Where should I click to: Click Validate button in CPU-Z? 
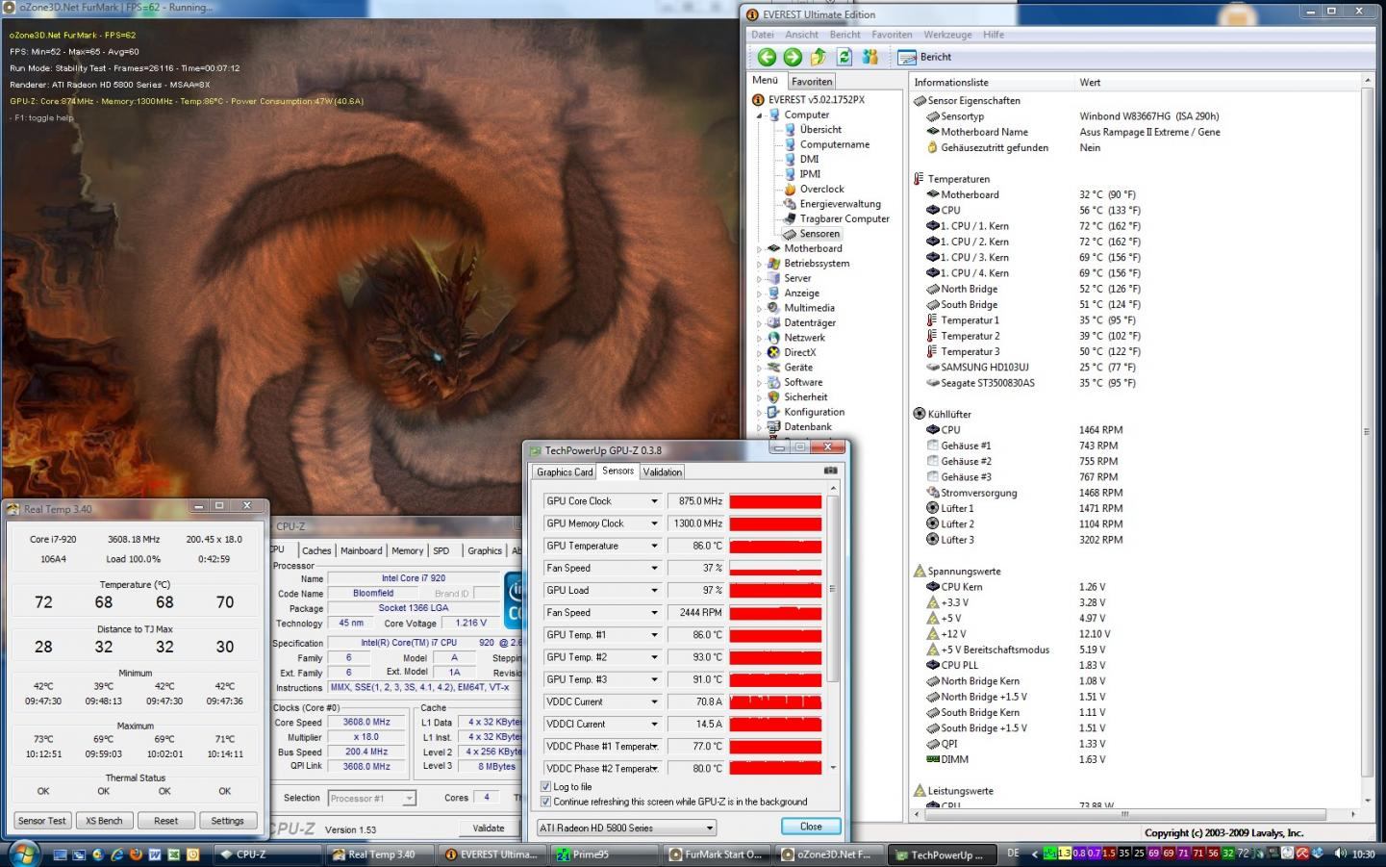point(489,828)
